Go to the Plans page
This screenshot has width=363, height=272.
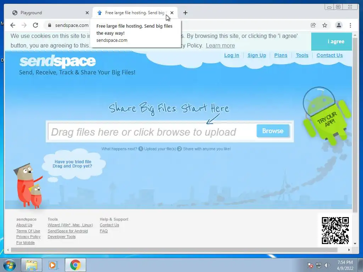coord(281,55)
